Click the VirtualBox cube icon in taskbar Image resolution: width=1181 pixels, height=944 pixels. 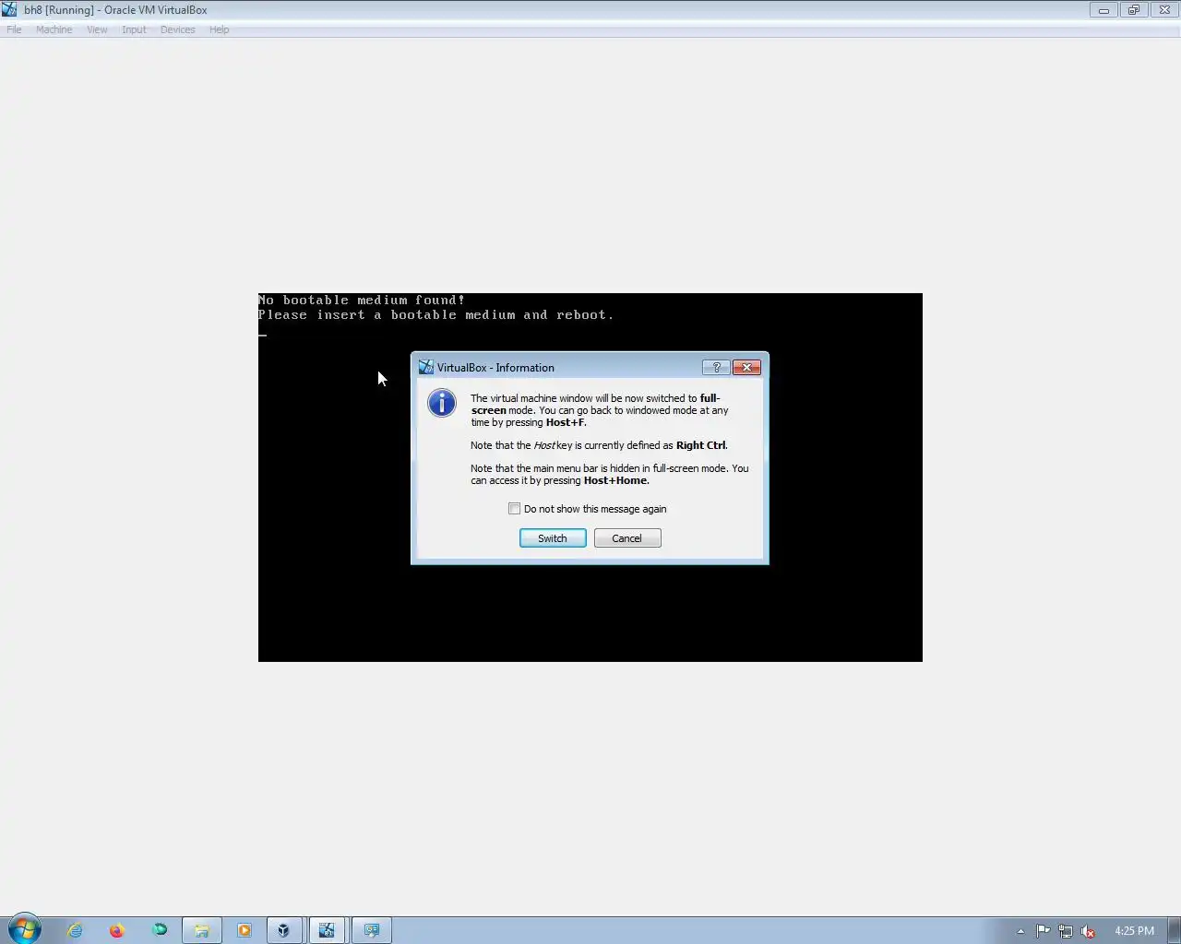[x=284, y=930]
